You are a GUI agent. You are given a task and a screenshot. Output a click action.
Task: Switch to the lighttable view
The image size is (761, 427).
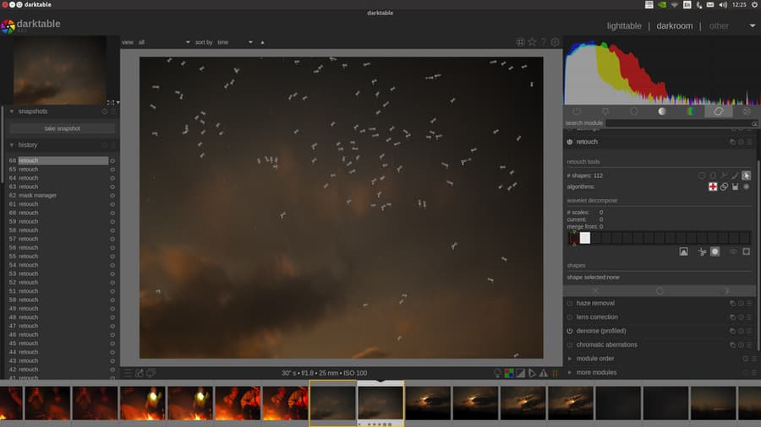pos(624,25)
